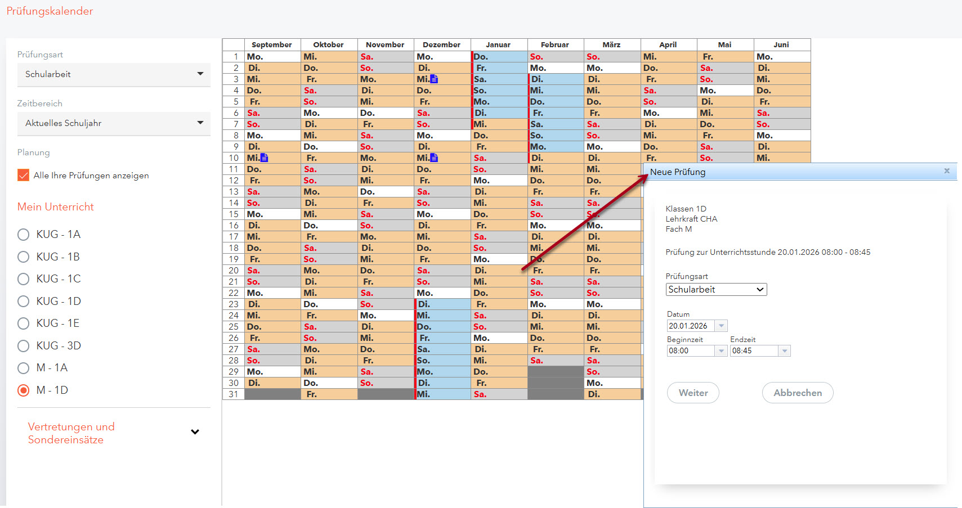Open the Endzeit time dropdown arrow
Viewport: 962px width, 508px height.
784,351
